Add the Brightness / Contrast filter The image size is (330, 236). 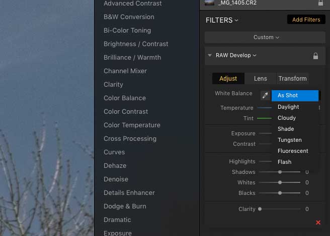tap(136, 44)
